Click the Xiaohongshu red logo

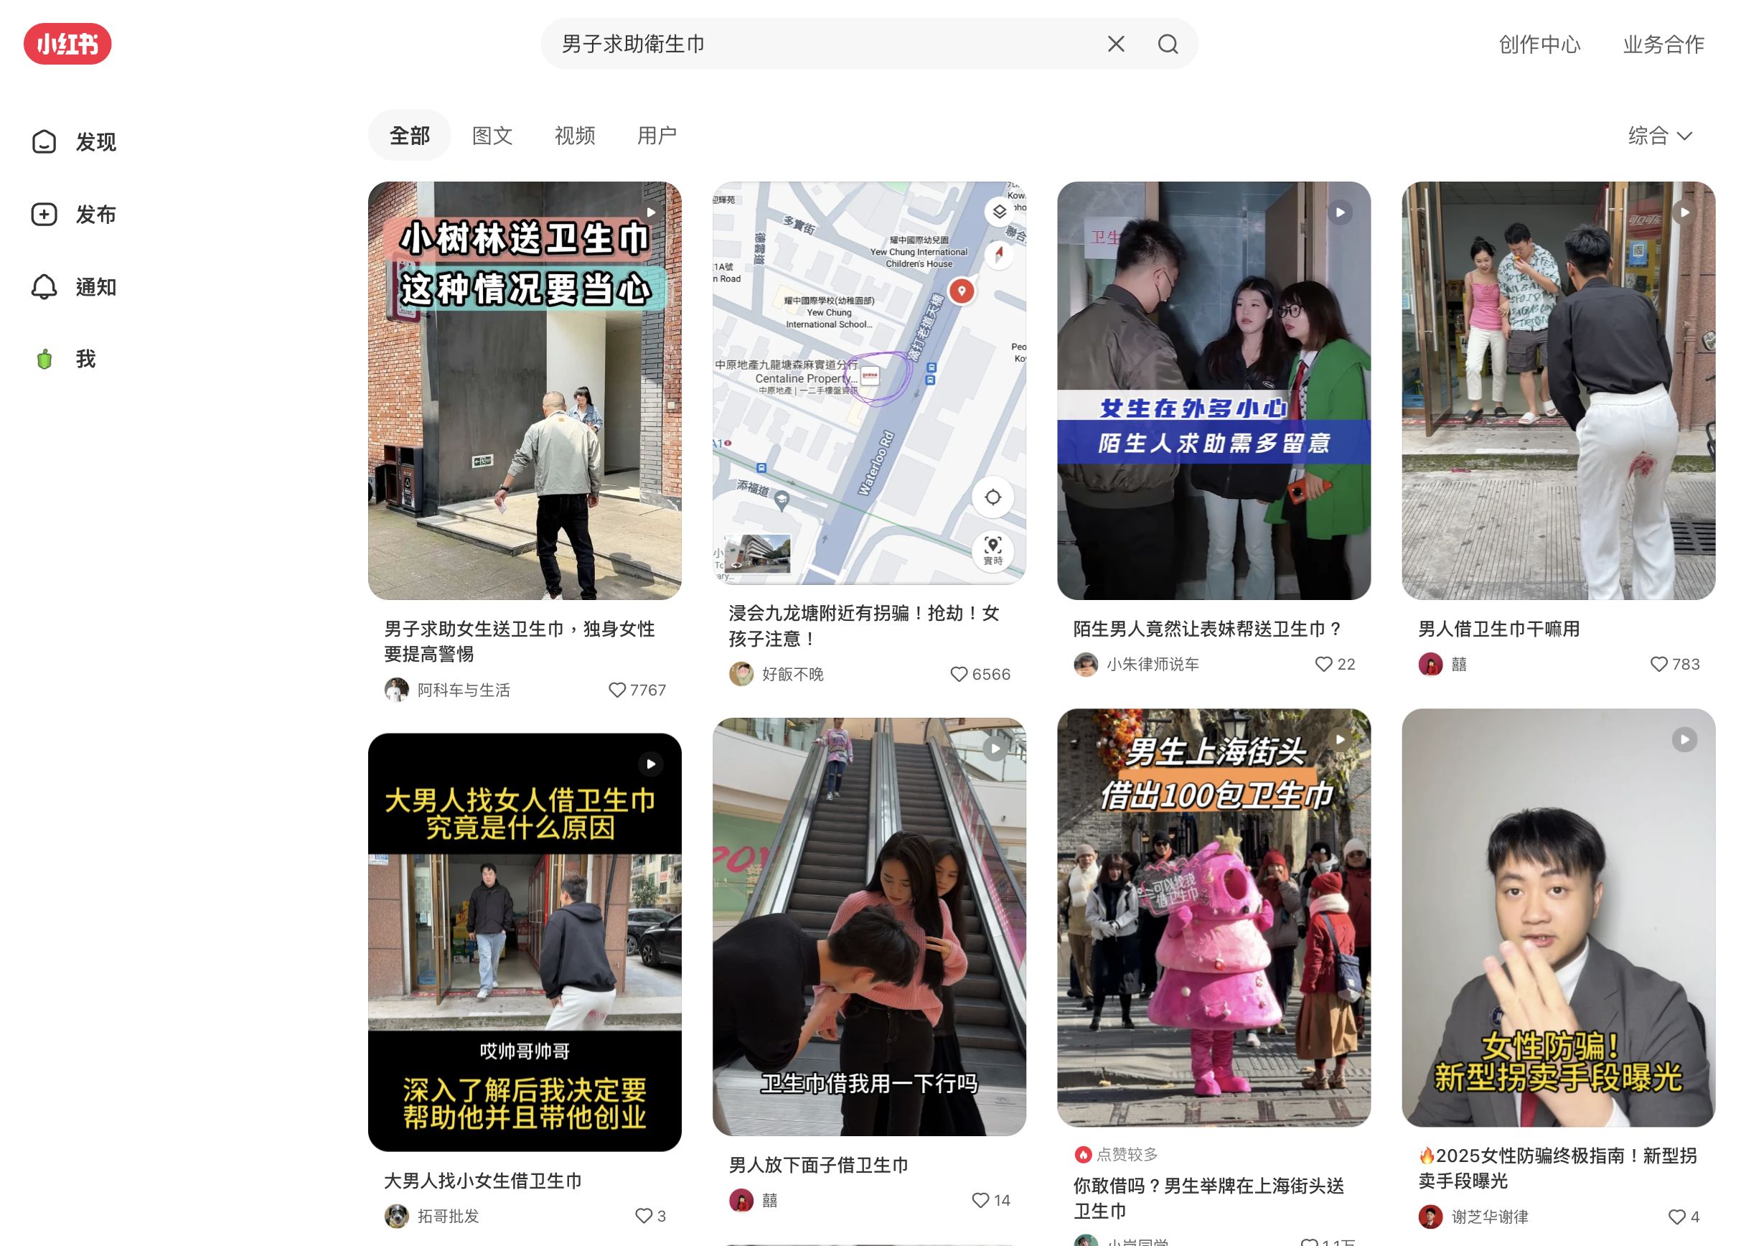coord(67,44)
